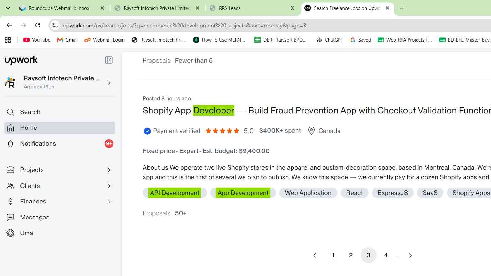Viewport: 491px width, 276px height.
Task: Select the React skill tag
Action: 354,193
